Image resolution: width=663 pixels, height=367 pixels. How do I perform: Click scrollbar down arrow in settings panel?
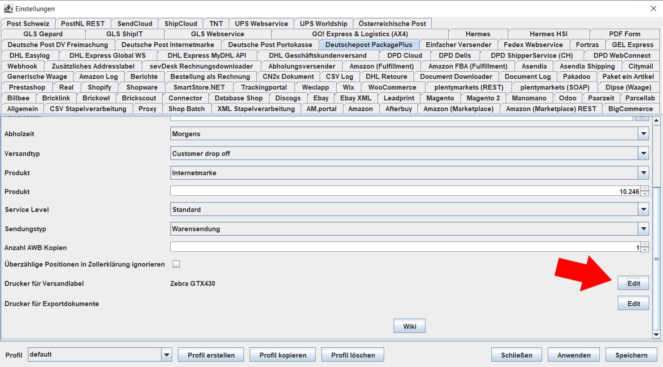(656, 334)
